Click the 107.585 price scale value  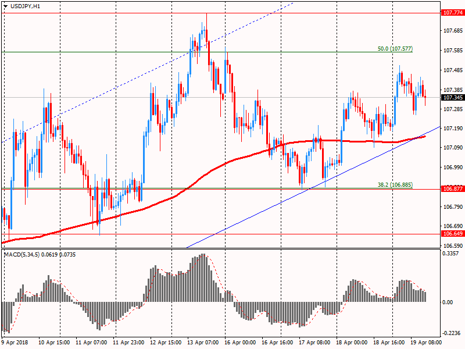click(x=453, y=51)
